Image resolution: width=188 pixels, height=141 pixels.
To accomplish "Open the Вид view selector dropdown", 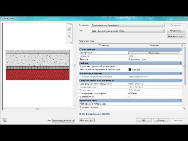I will (63, 120).
